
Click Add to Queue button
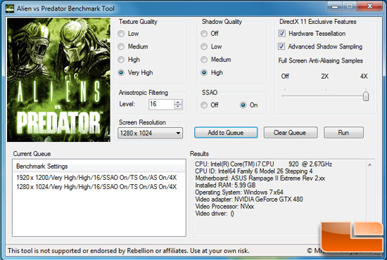point(226,133)
